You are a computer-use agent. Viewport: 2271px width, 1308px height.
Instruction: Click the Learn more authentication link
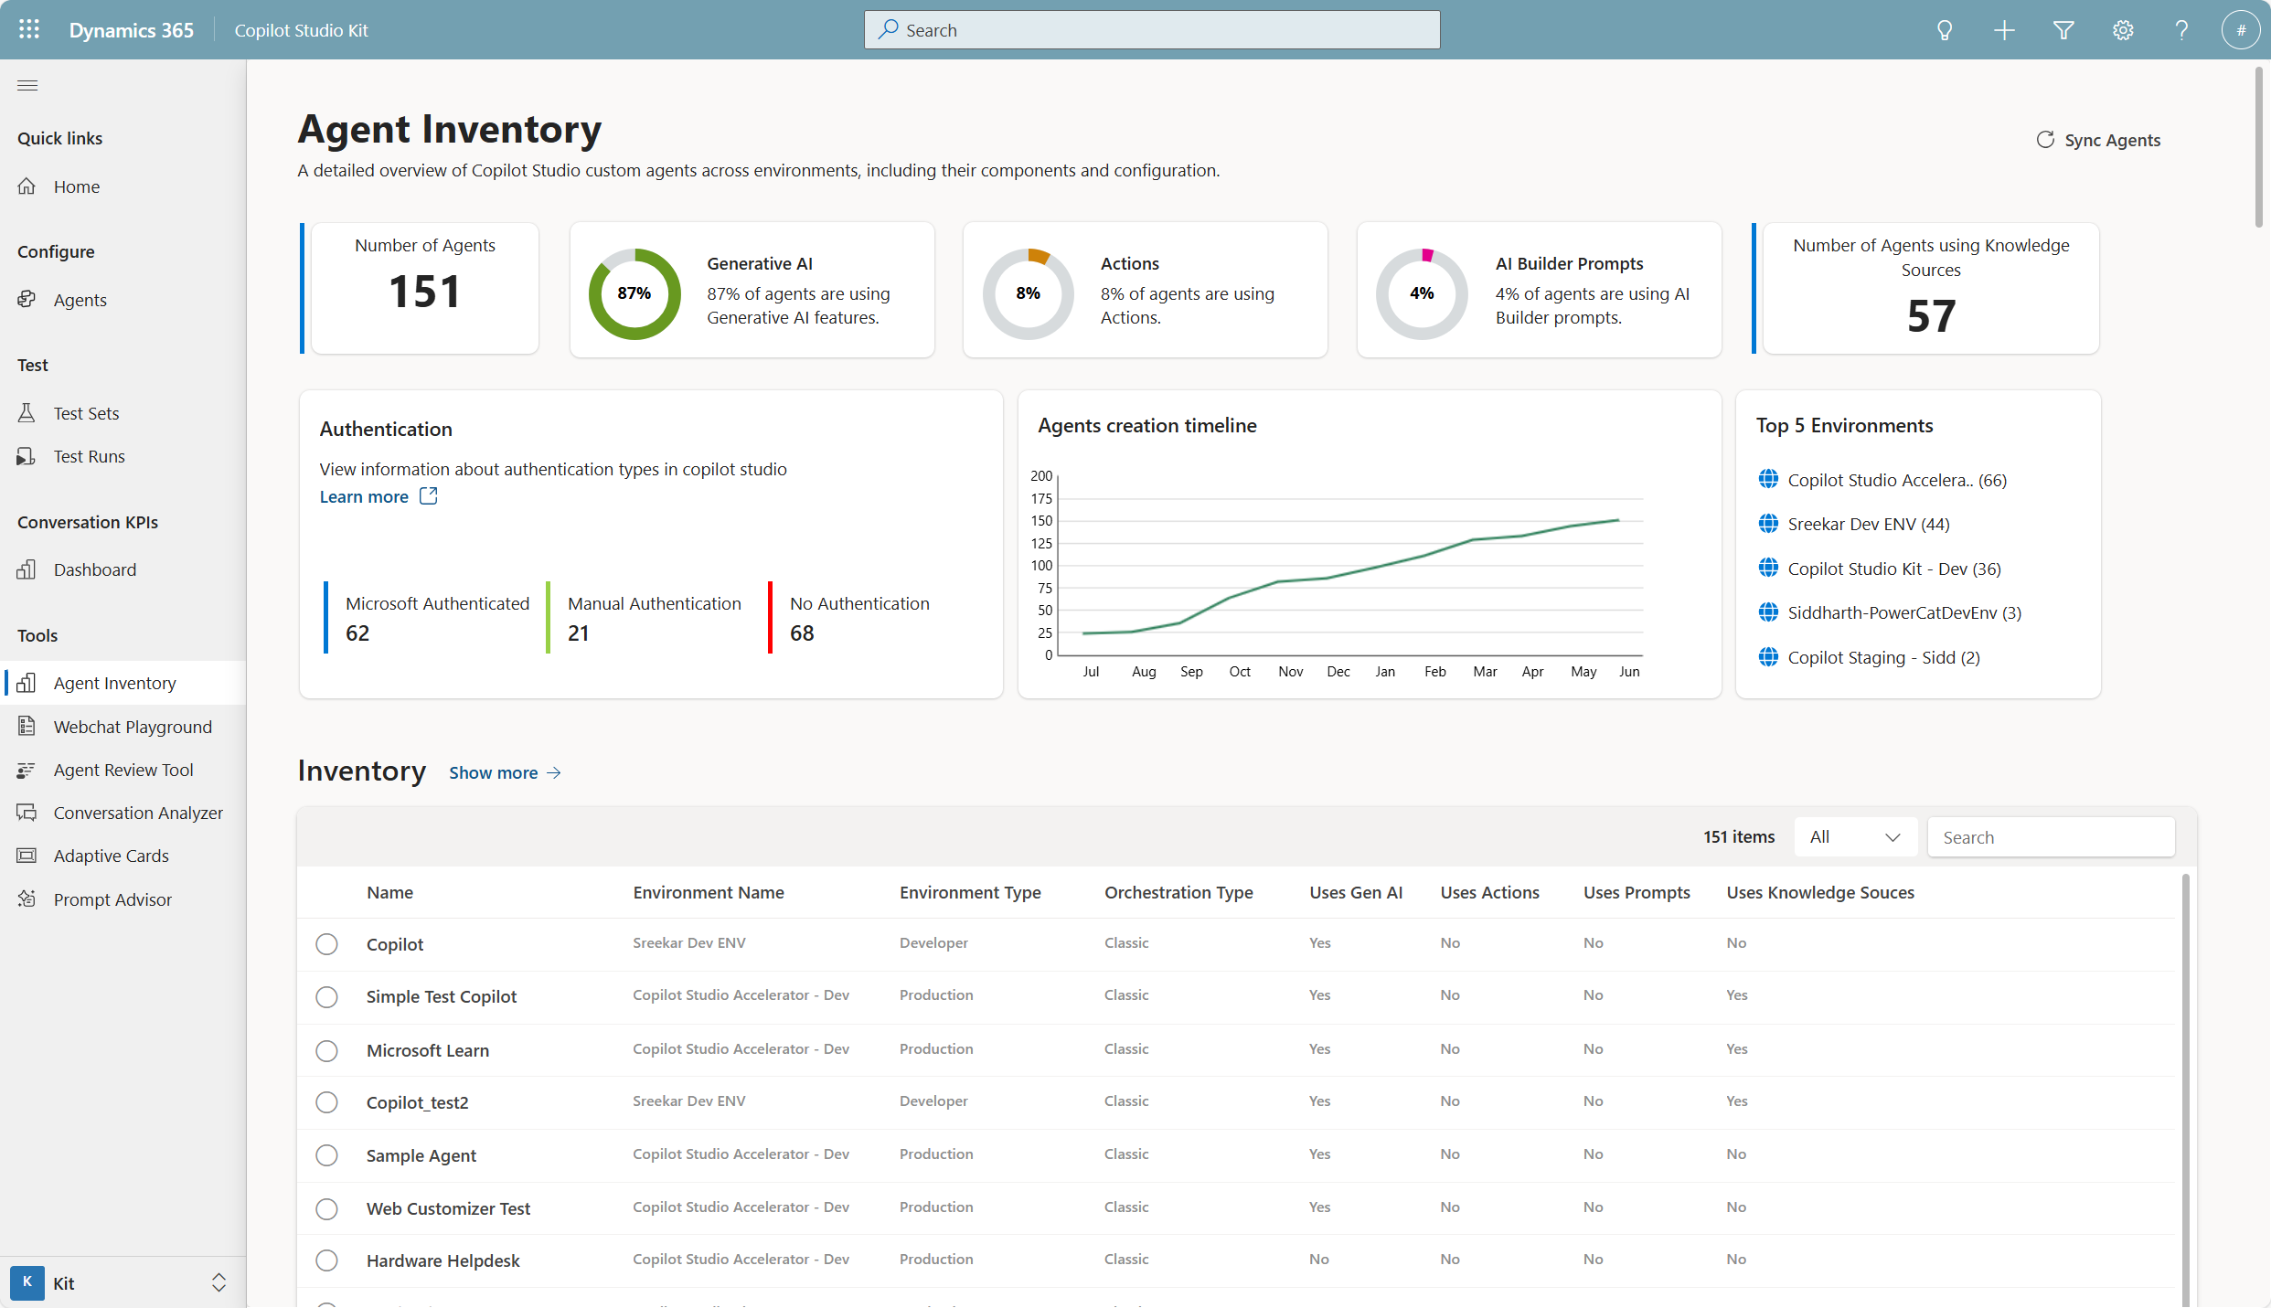364,496
